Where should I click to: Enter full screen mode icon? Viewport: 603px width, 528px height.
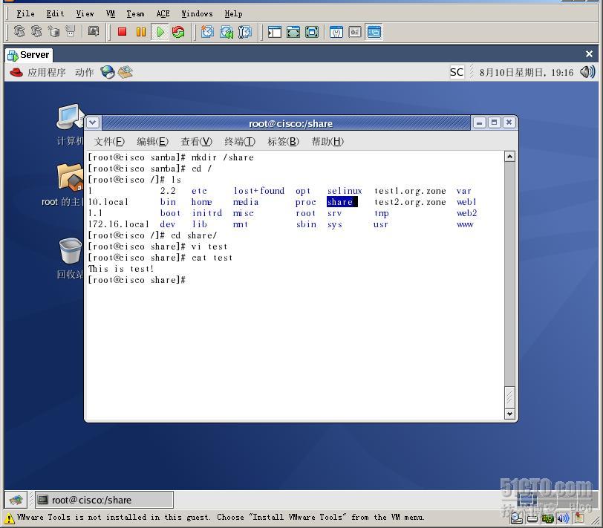(x=312, y=32)
